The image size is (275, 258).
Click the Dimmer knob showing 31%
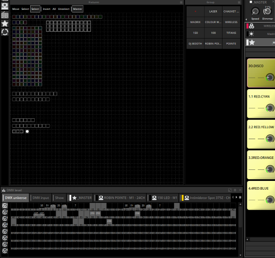[267, 11]
